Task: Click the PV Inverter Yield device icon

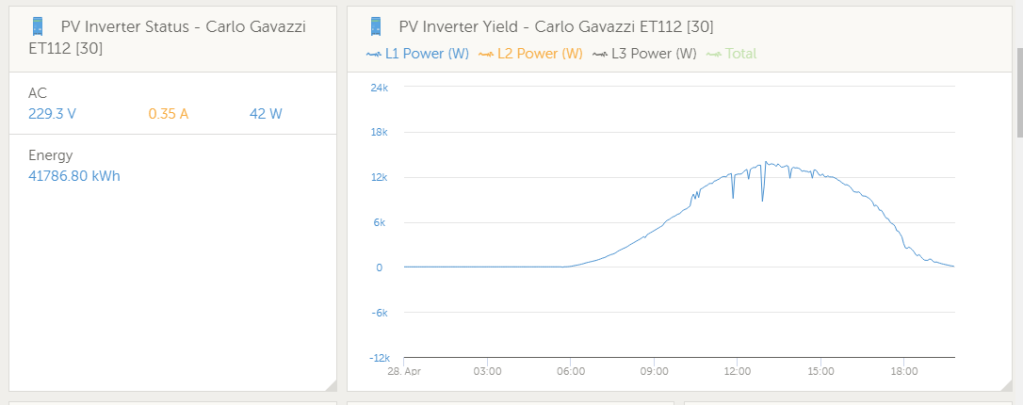Action: coord(376,26)
